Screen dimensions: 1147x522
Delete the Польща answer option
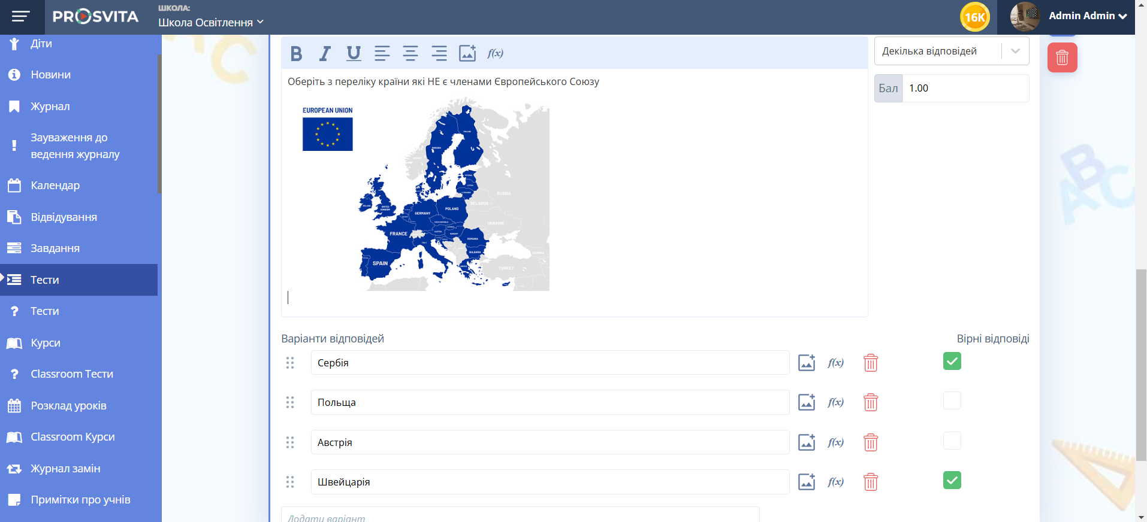click(x=870, y=403)
